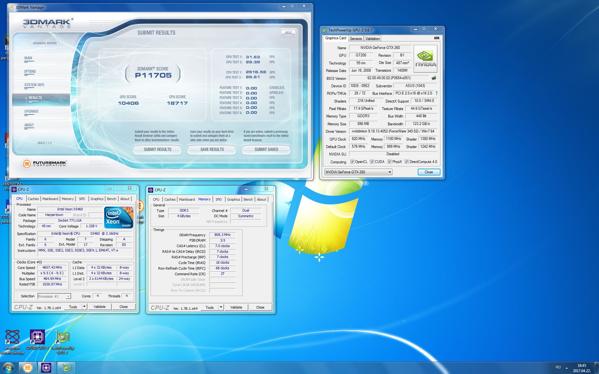This screenshot has width=599, height=374.
Task: Open the Processor #1 selection dropdown
Action: pos(68,296)
